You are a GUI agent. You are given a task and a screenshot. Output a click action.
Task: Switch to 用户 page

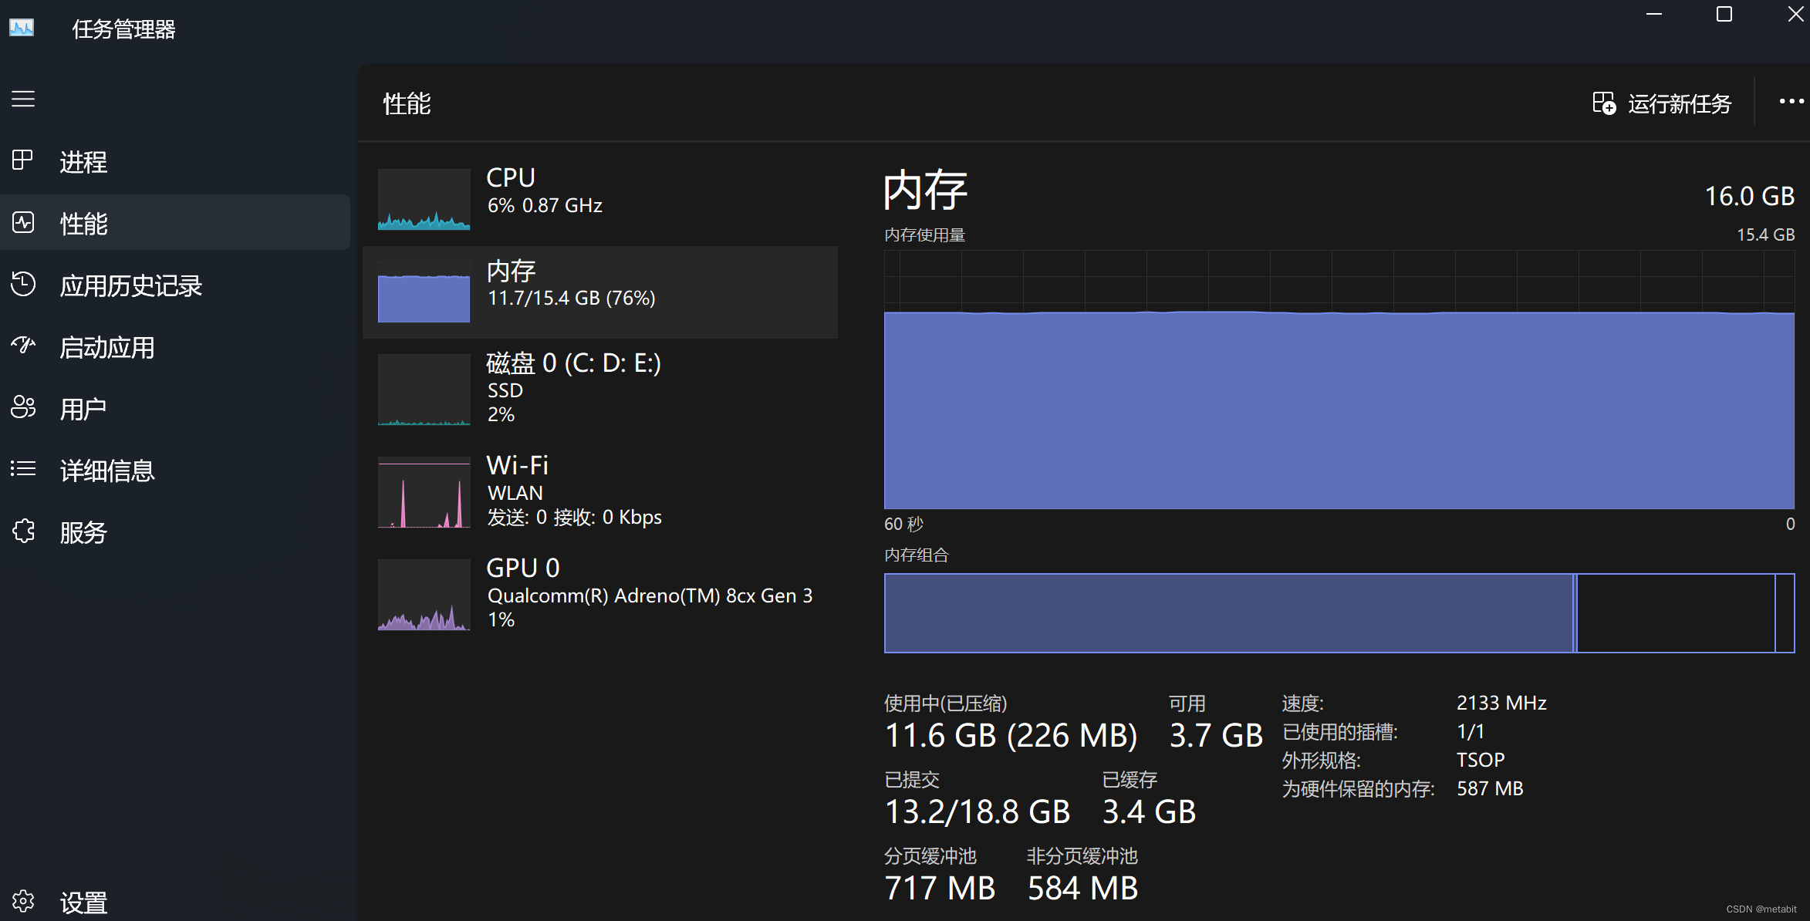175,408
